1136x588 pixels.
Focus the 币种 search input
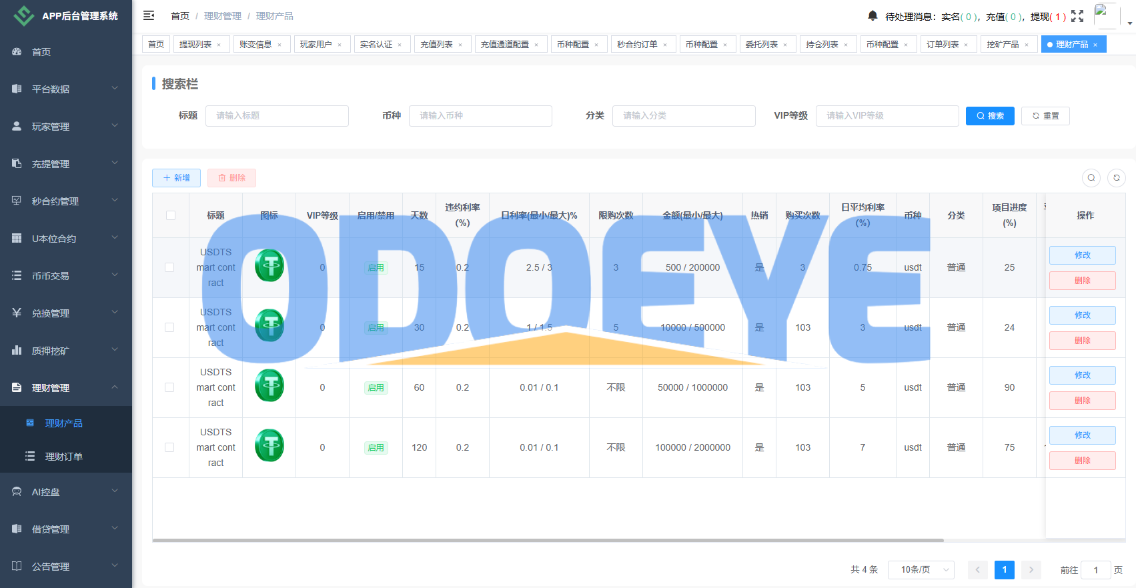coord(480,116)
